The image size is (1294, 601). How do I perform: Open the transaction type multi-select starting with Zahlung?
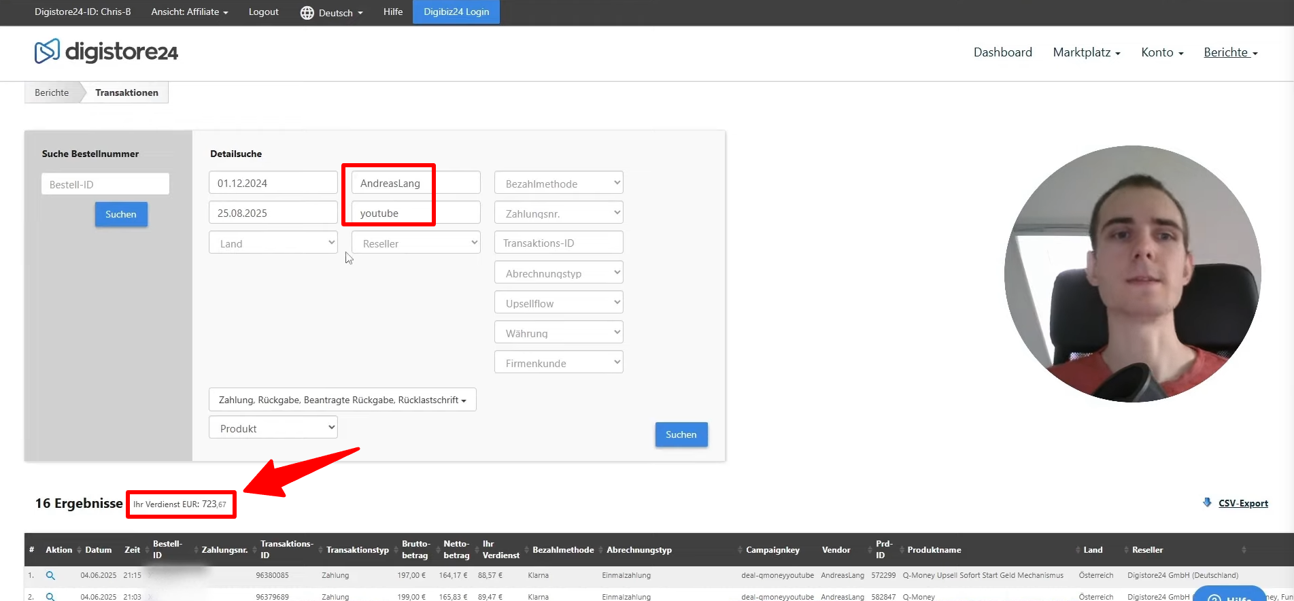pyautogui.click(x=342, y=400)
